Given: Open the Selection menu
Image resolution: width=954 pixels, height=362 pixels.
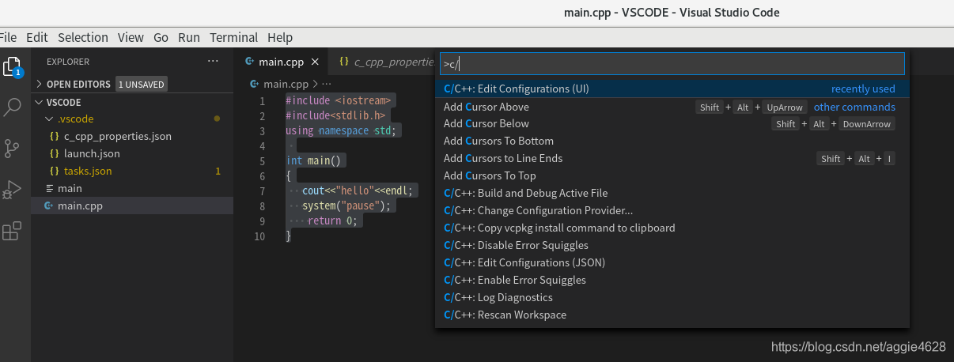Looking at the screenshot, I should 83,37.
